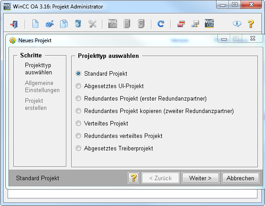Click the refresh arrow icon
Screen dimensions: 265x206
pos(160,24)
